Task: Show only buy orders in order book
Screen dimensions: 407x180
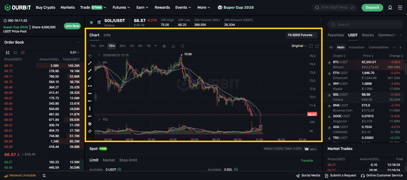Action: [x=15, y=52]
